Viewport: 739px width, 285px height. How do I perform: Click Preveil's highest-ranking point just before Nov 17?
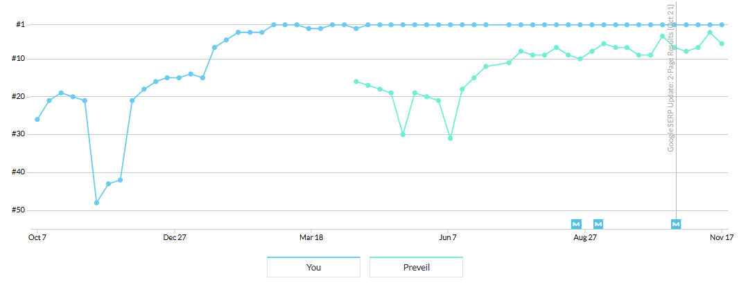tap(710, 33)
